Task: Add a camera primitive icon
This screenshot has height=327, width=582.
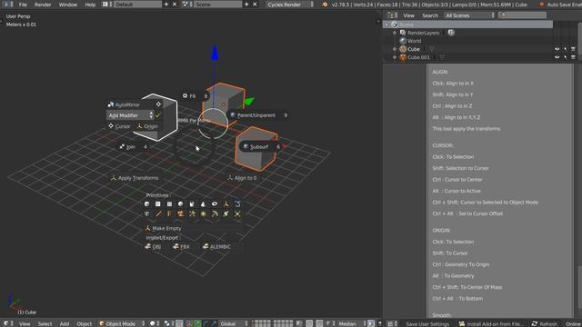Action: 180,214
